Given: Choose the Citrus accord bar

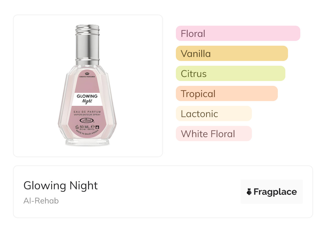Looking at the screenshot, I should coord(230,74).
